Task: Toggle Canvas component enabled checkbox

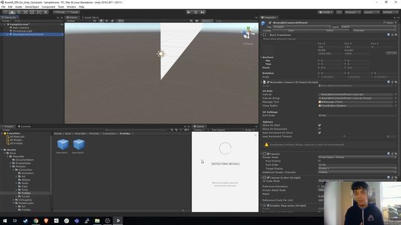Action: 268,154
